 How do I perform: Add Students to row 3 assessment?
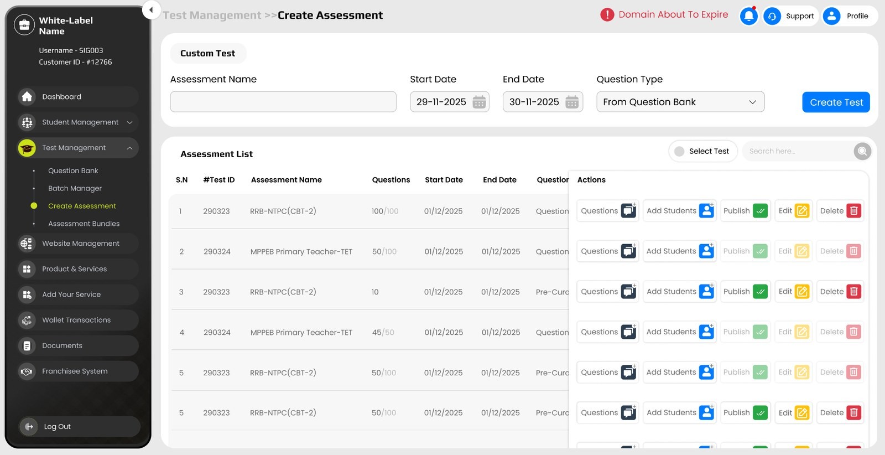click(679, 292)
